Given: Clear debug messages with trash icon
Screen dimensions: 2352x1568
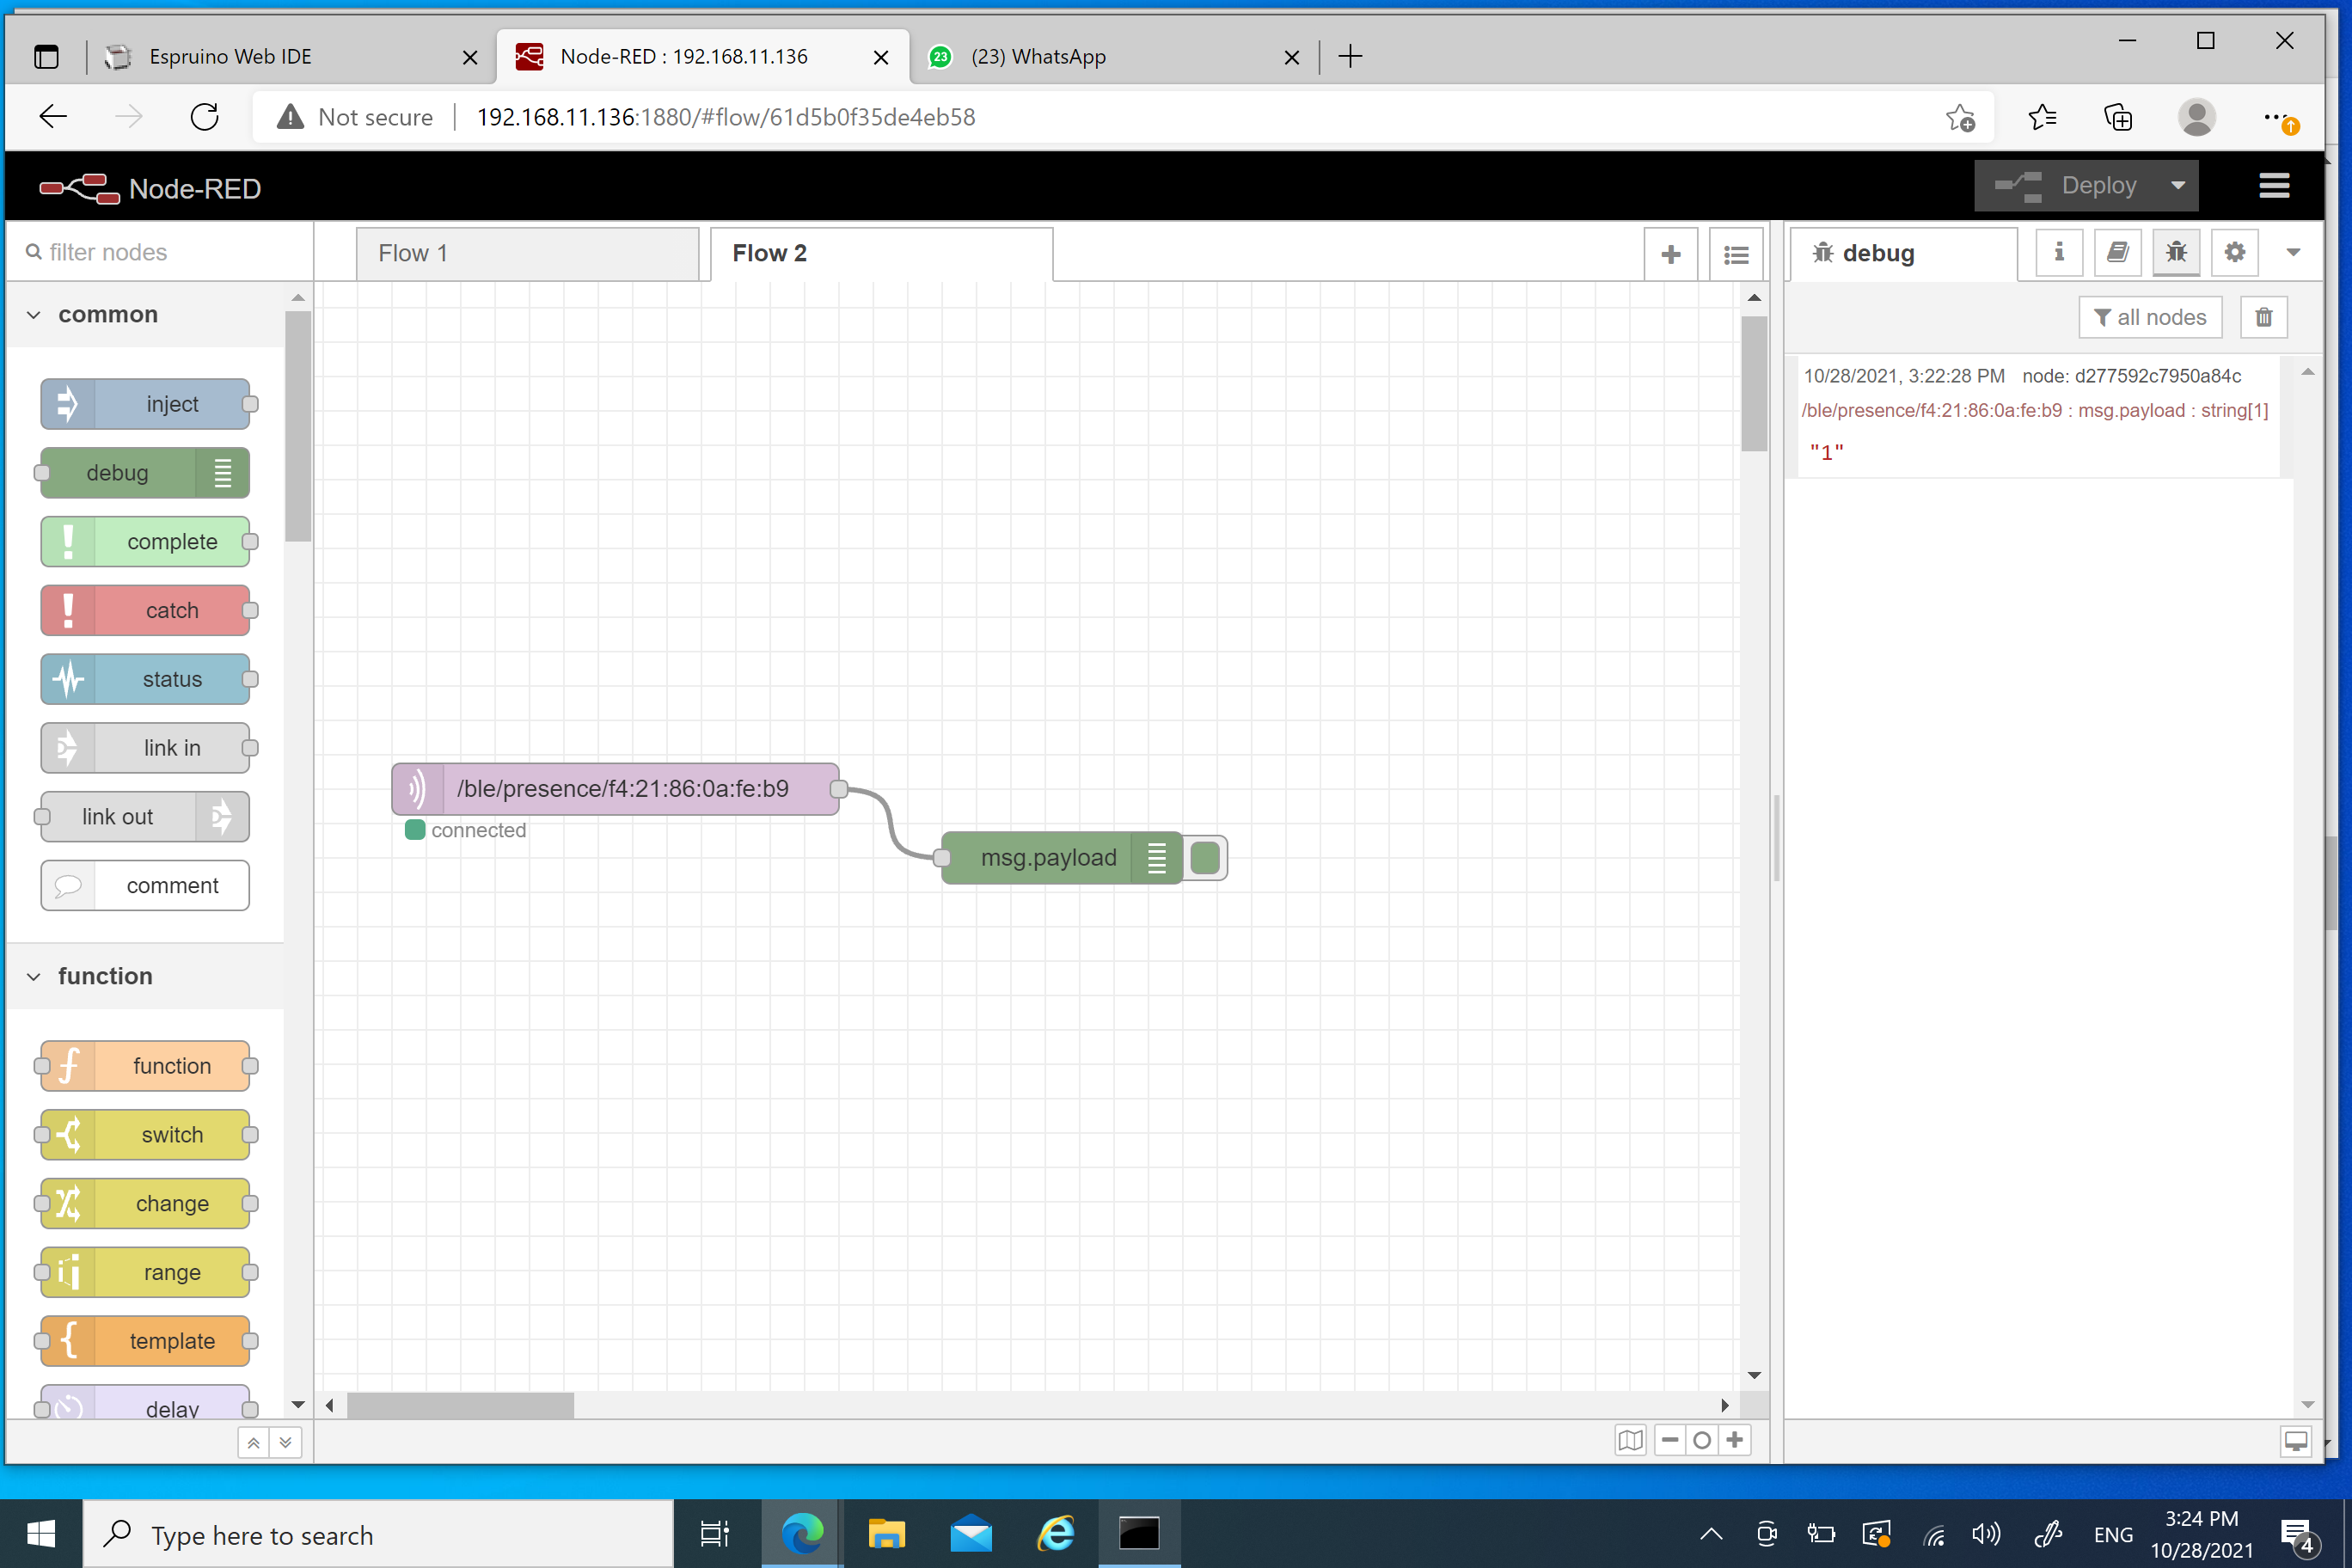Looking at the screenshot, I should click(x=2264, y=317).
